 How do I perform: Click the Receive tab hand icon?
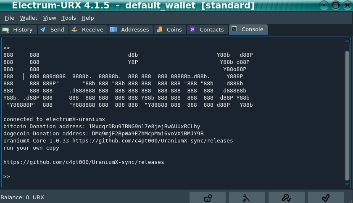click(x=74, y=29)
